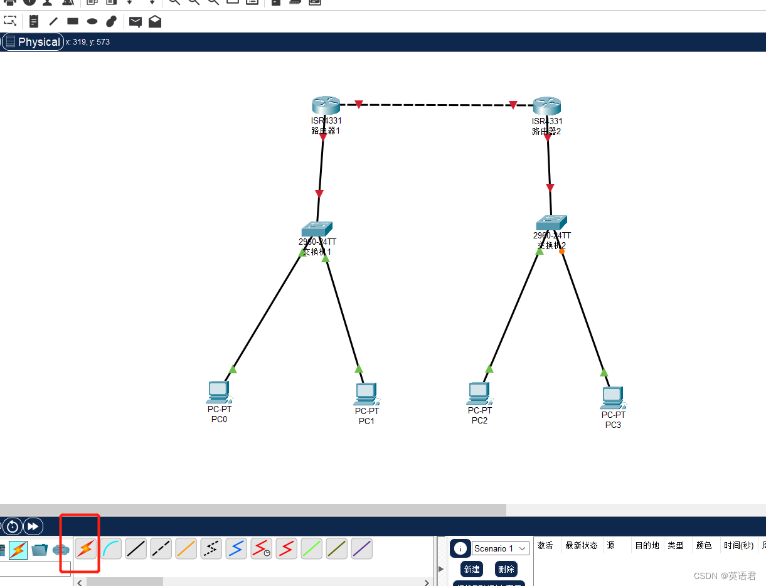Open the folder-shaped Miscellaneous category
The width and height of the screenshot is (766, 586).
pyautogui.click(x=40, y=550)
